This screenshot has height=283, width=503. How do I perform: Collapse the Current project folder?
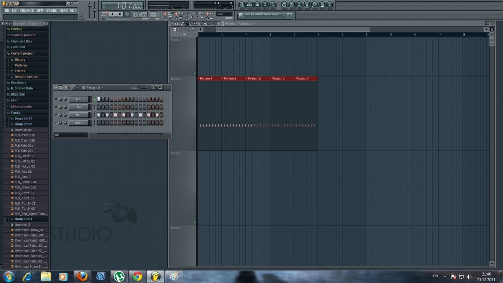point(22,53)
